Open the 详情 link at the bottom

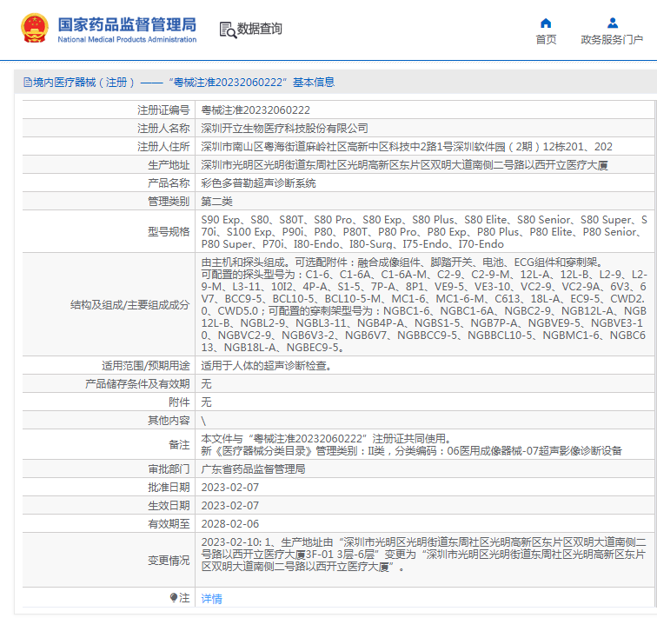[x=211, y=598]
